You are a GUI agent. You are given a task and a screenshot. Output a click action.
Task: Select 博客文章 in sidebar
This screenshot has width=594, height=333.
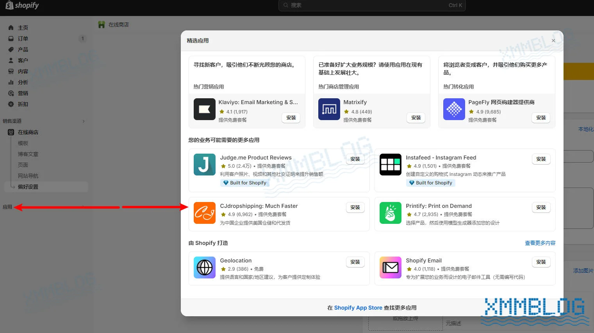click(28, 154)
